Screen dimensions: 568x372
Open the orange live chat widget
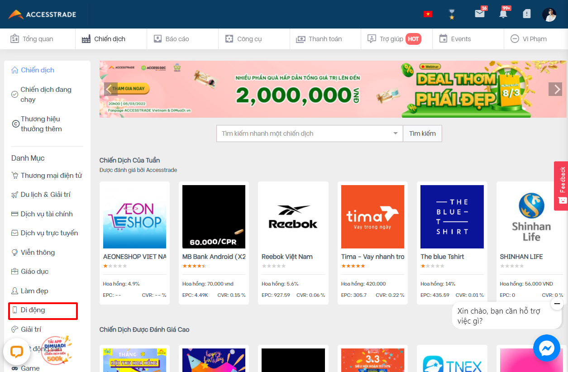tap(17, 352)
